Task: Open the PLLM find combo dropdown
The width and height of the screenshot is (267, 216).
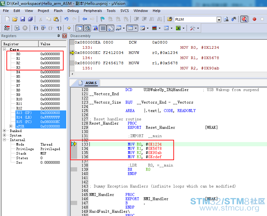Action: pyautogui.click(x=219, y=20)
